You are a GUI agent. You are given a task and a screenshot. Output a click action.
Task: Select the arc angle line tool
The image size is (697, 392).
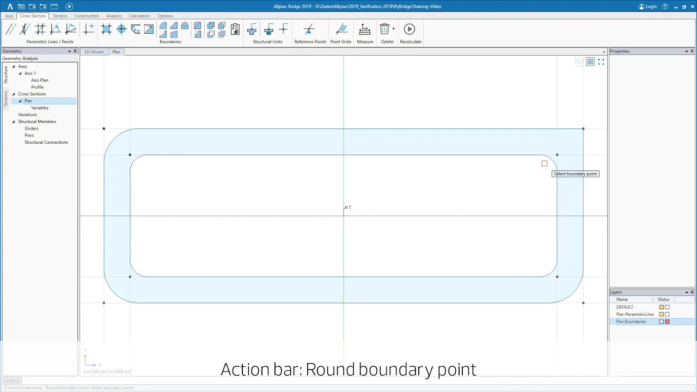pos(71,29)
